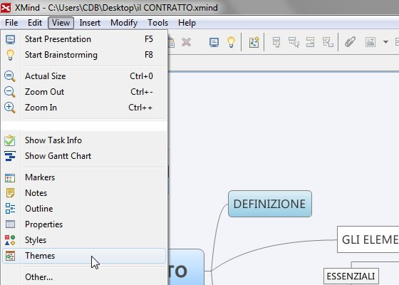Click the red X delete toolbar icon
The image size is (399, 285).
click(x=186, y=42)
